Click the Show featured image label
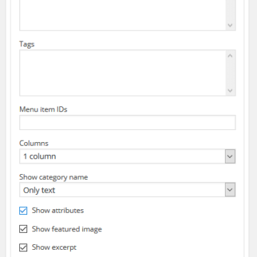 click(67, 229)
